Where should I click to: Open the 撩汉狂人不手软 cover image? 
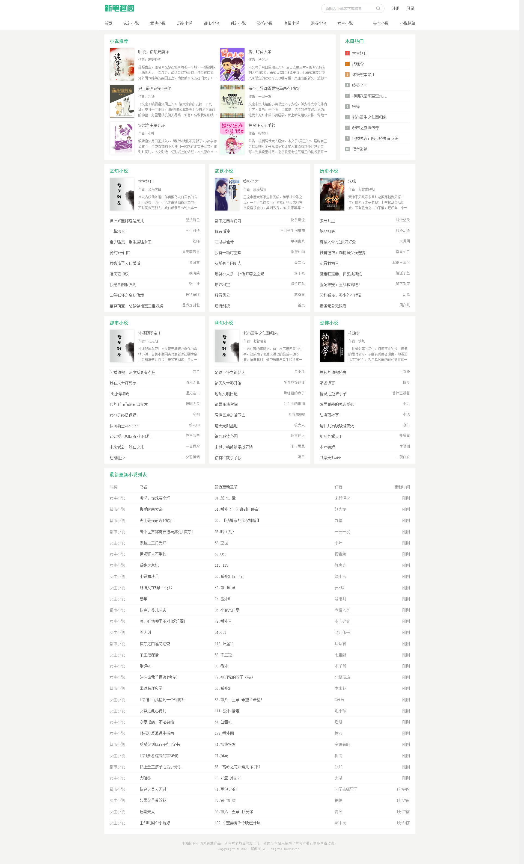(x=232, y=138)
